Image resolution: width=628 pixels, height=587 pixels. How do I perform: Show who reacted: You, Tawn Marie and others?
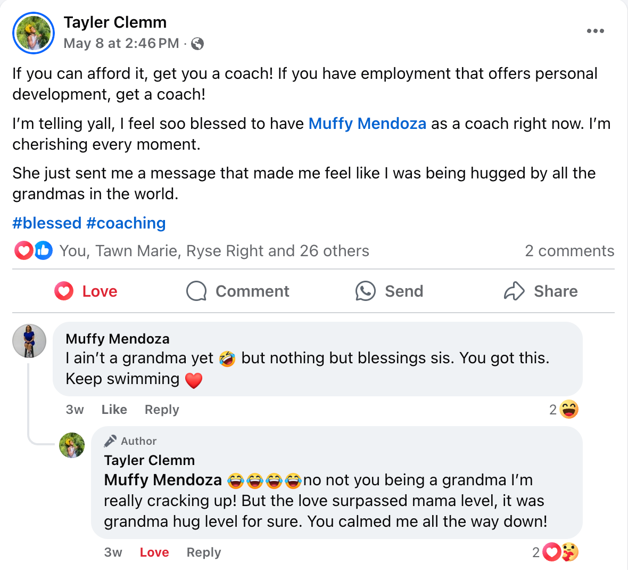click(214, 251)
